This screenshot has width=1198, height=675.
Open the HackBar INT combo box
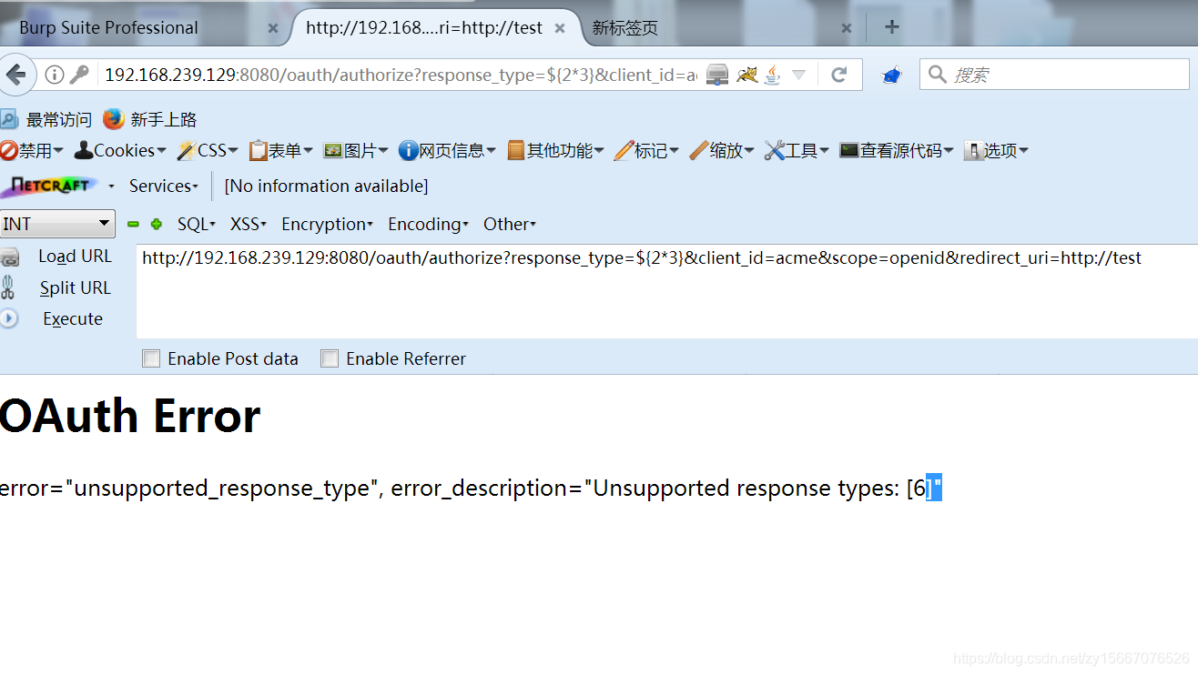(x=57, y=224)
